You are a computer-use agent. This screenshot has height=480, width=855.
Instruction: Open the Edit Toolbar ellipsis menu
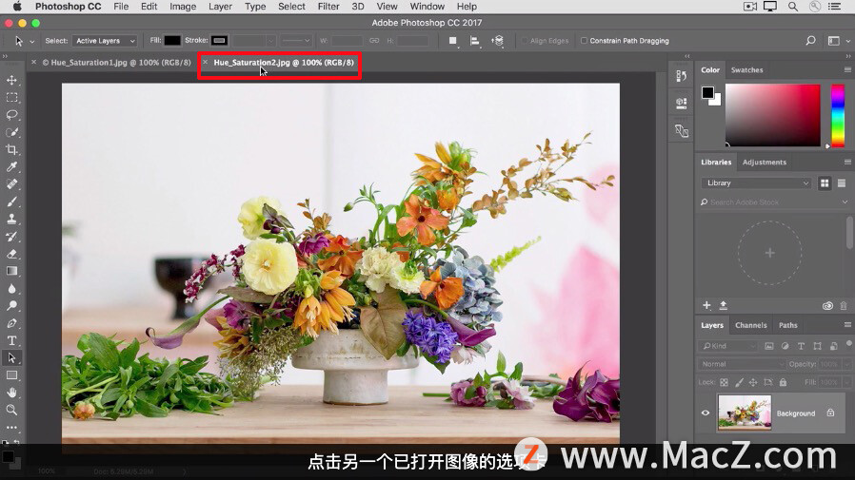click(11, 427)
